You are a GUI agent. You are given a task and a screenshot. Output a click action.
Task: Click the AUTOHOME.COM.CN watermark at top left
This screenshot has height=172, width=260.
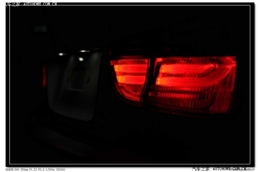(40, 4)
